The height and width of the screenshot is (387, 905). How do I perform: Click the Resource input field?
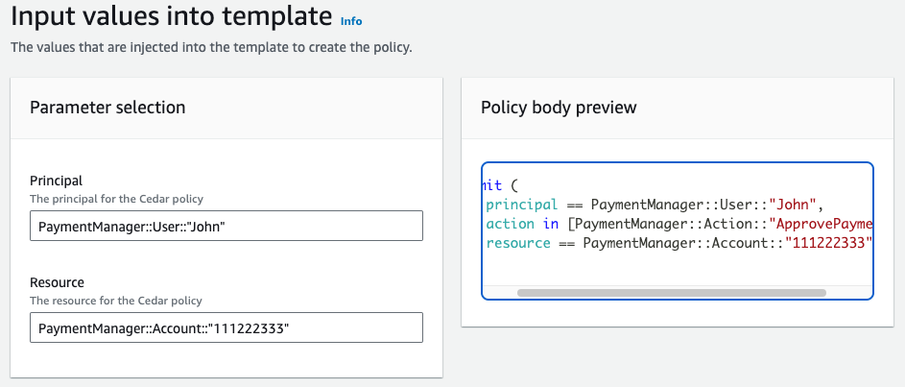226,327
